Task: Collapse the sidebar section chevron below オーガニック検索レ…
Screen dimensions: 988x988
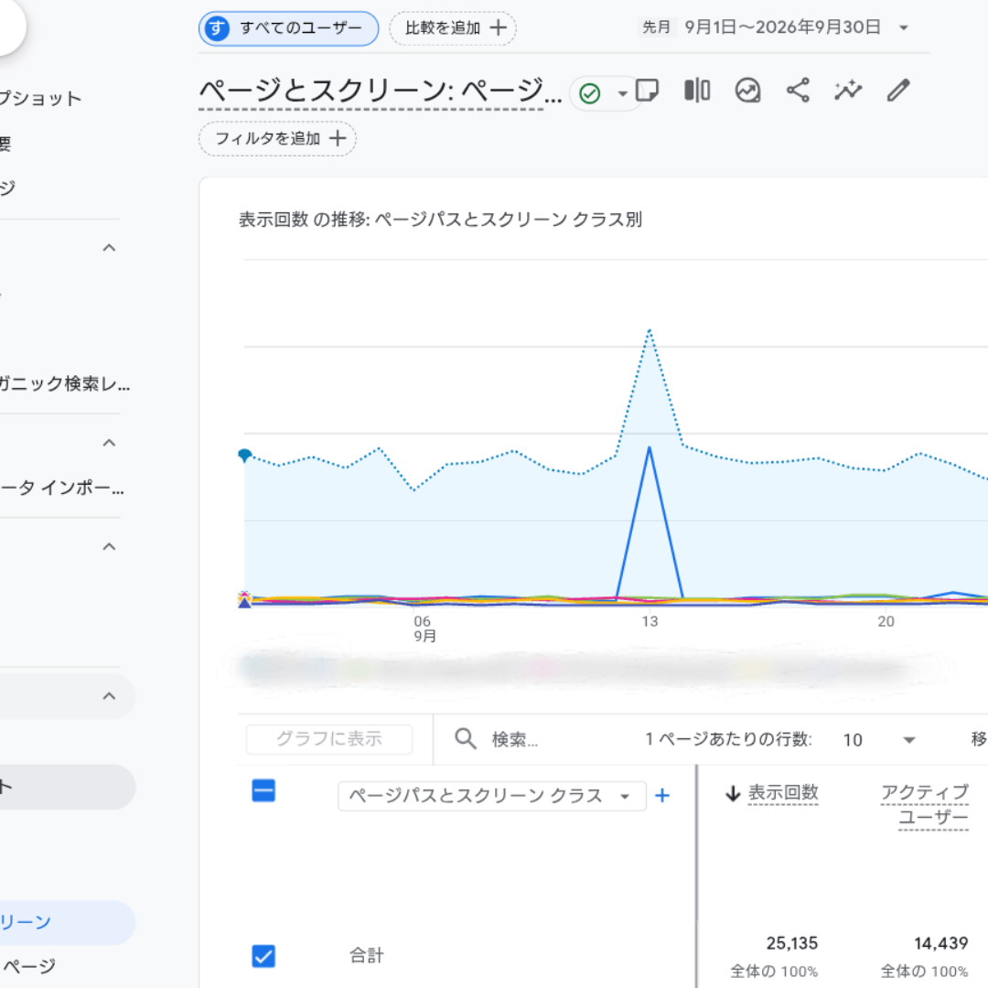Action: [109, 443]
